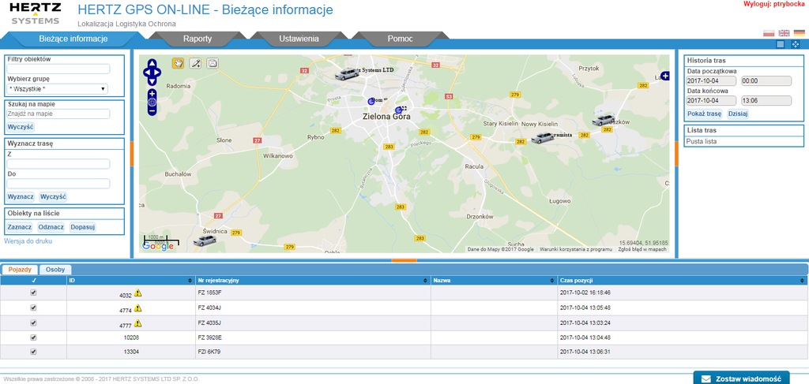Switch language with the Polish flag
The height and width of the screenshot is (384, 809).
pyautogui.click(x=769, y=33)
